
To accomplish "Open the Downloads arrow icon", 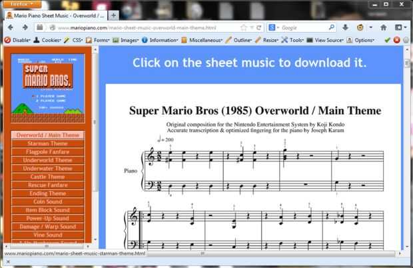I will 345,27.
